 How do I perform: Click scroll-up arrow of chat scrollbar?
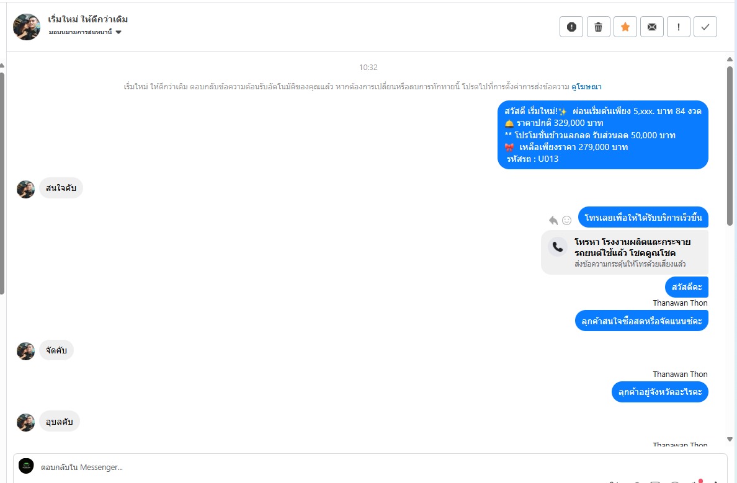(x=730, y=59)
